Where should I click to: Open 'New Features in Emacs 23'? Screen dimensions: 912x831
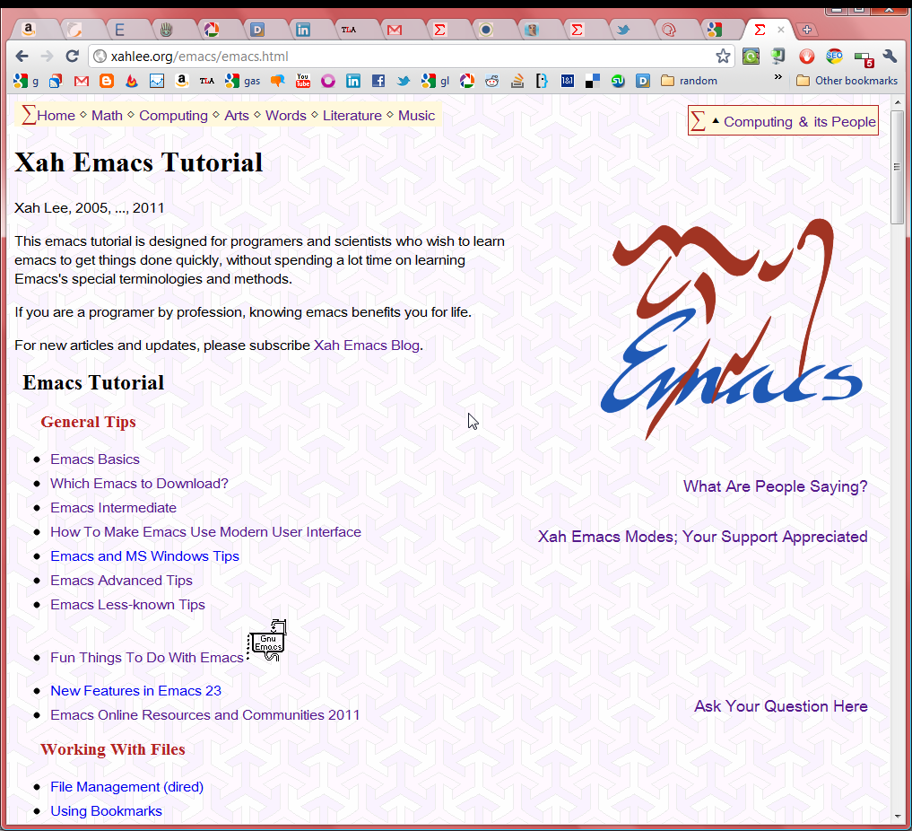tap(135, 691)
